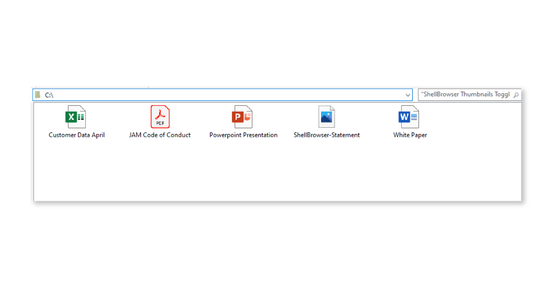The image size is (552, 288).
Task: Select the Customer Data April Excel icon
Action: pyautogui.click(x=76, y=117)
